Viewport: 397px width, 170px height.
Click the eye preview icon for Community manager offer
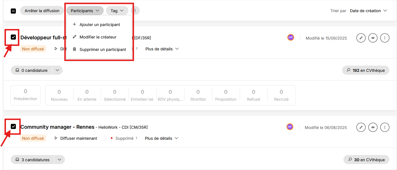click(373, 127)
